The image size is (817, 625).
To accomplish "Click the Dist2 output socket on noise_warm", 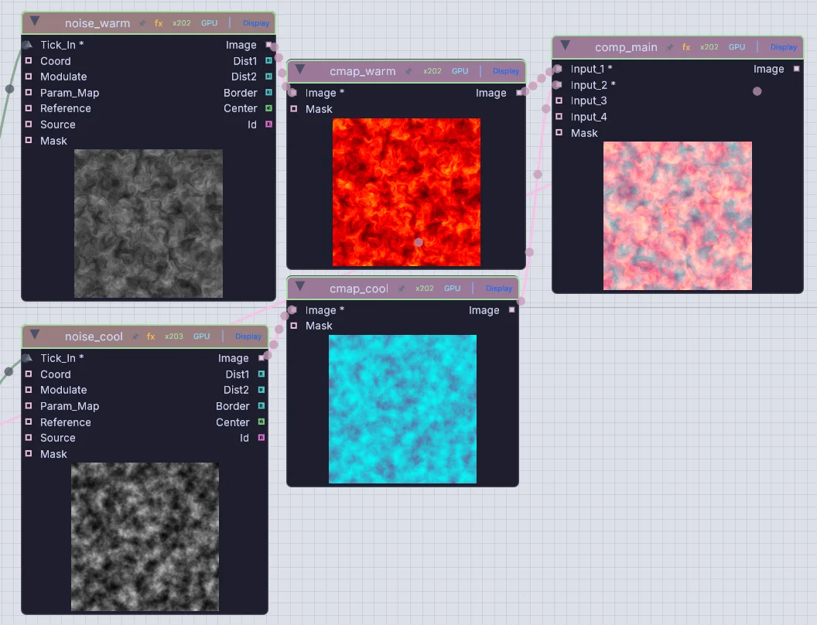I will tap(269, 77).
